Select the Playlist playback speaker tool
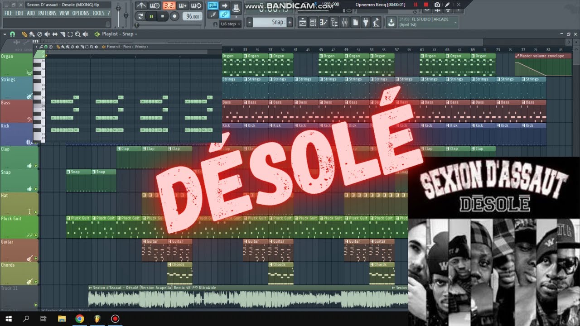The width and height of the screenshot is (580, 326). 86,34
